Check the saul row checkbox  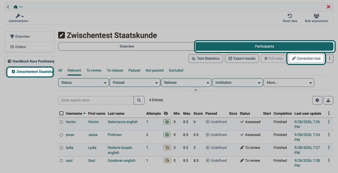(x=61, y=160)
